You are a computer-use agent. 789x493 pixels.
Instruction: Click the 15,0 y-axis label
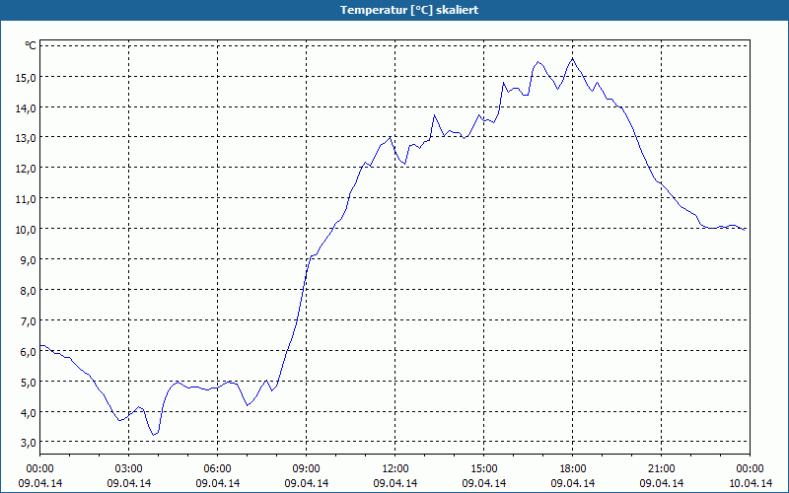(x=28, y=77)
